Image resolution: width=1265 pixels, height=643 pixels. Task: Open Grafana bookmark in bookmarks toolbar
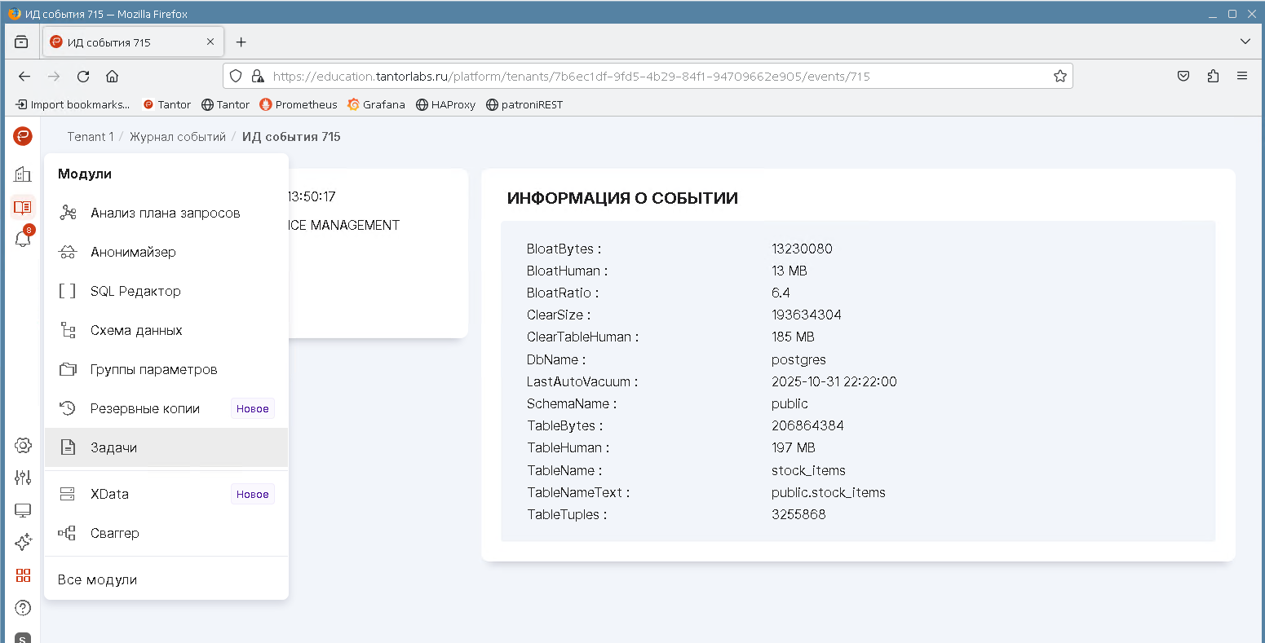[376, 104]
